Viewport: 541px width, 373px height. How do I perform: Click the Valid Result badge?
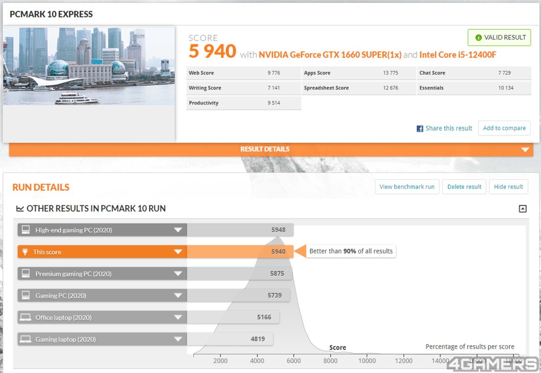(x=499, y=38)
